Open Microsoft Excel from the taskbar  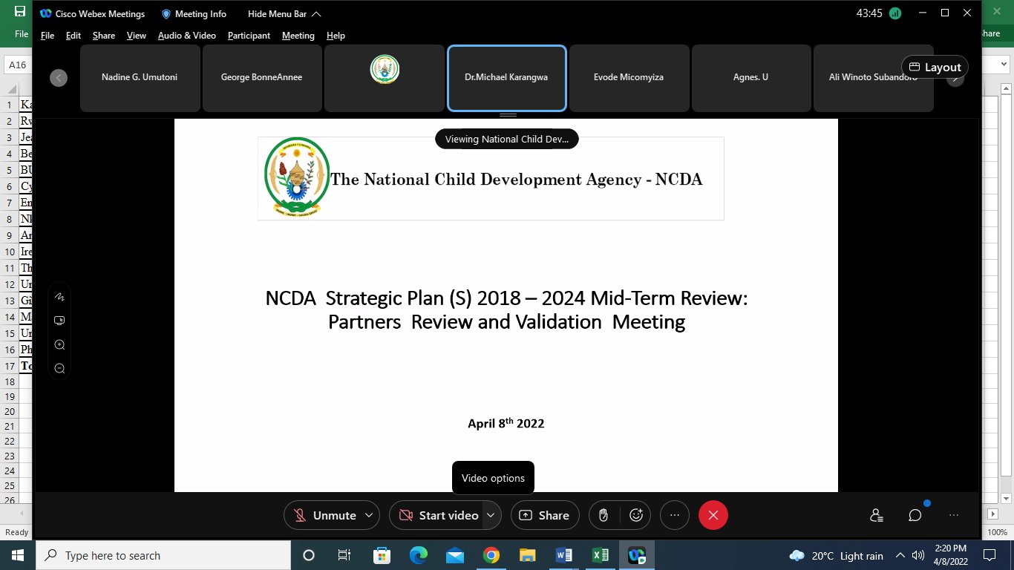600,554
